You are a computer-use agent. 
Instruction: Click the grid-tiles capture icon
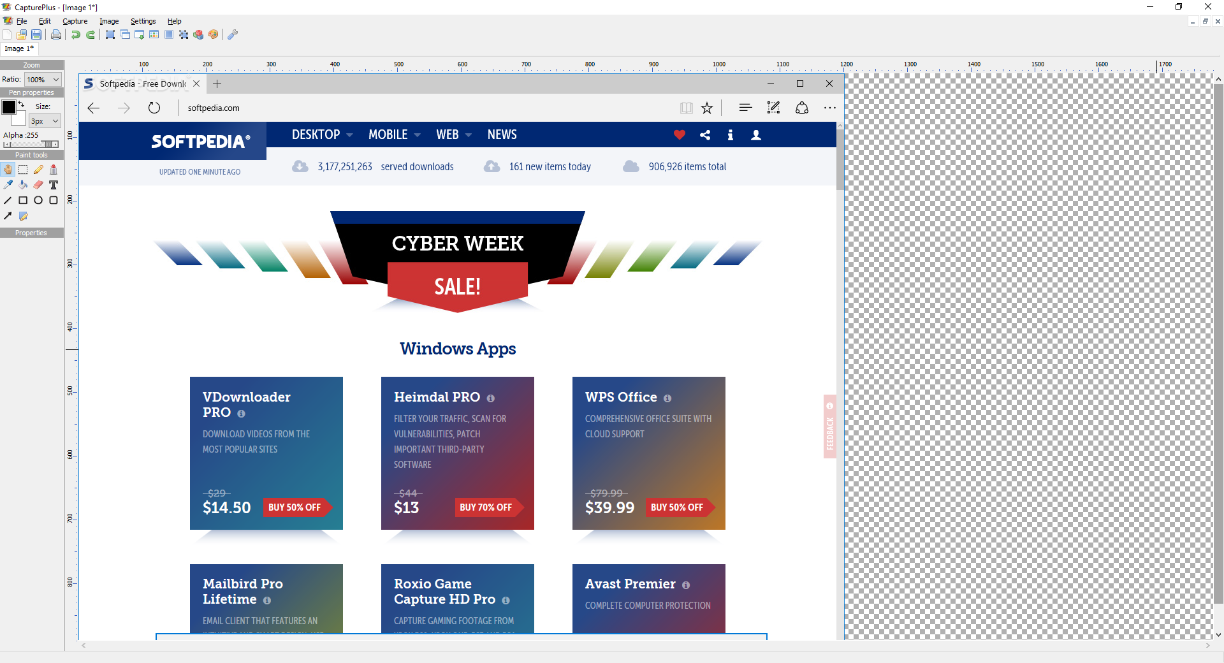click(x=154, y=34)
